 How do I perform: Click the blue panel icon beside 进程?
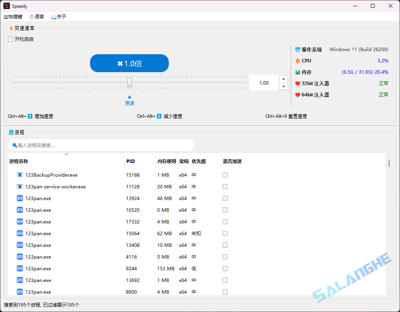[11, 132]
